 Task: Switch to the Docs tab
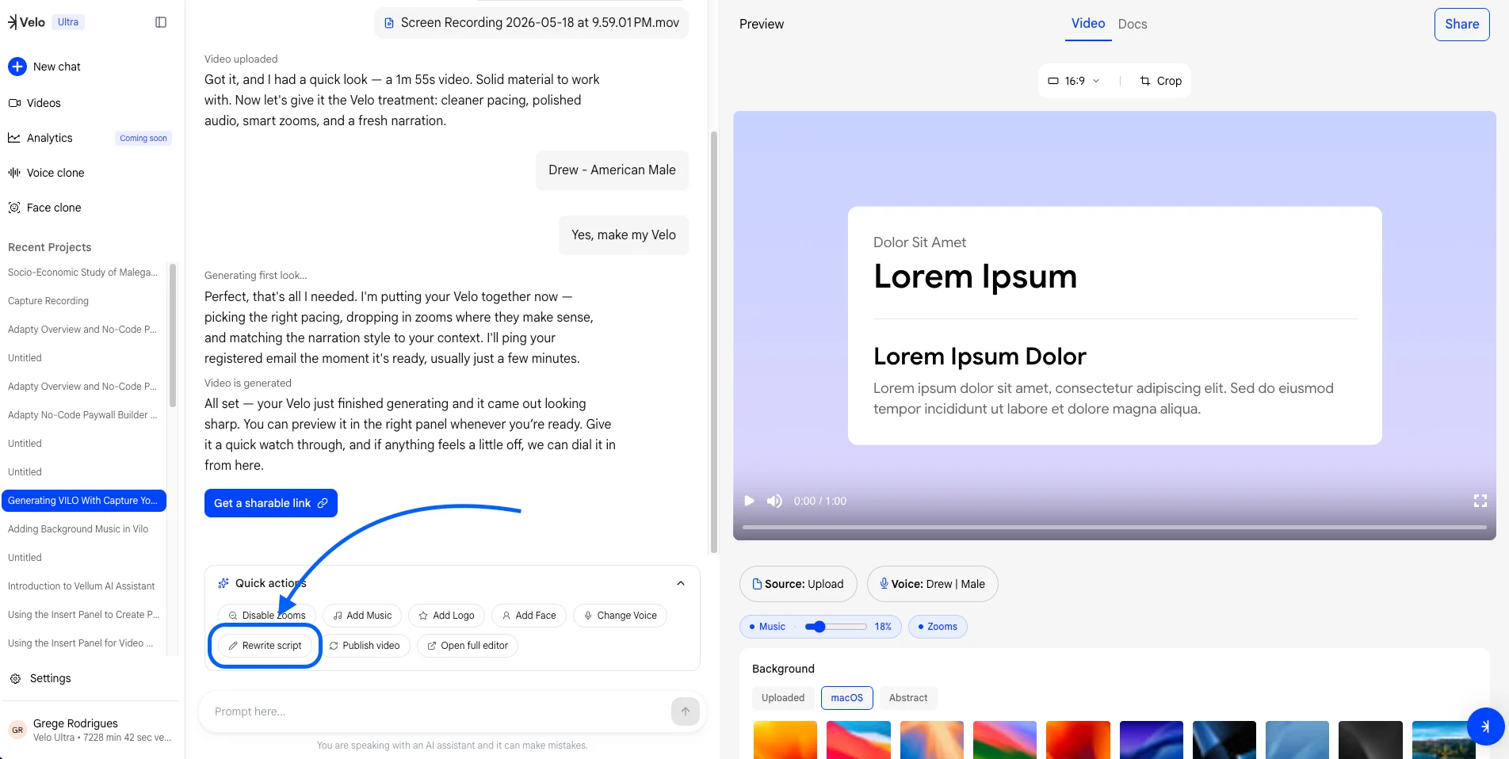point(1133,25)
